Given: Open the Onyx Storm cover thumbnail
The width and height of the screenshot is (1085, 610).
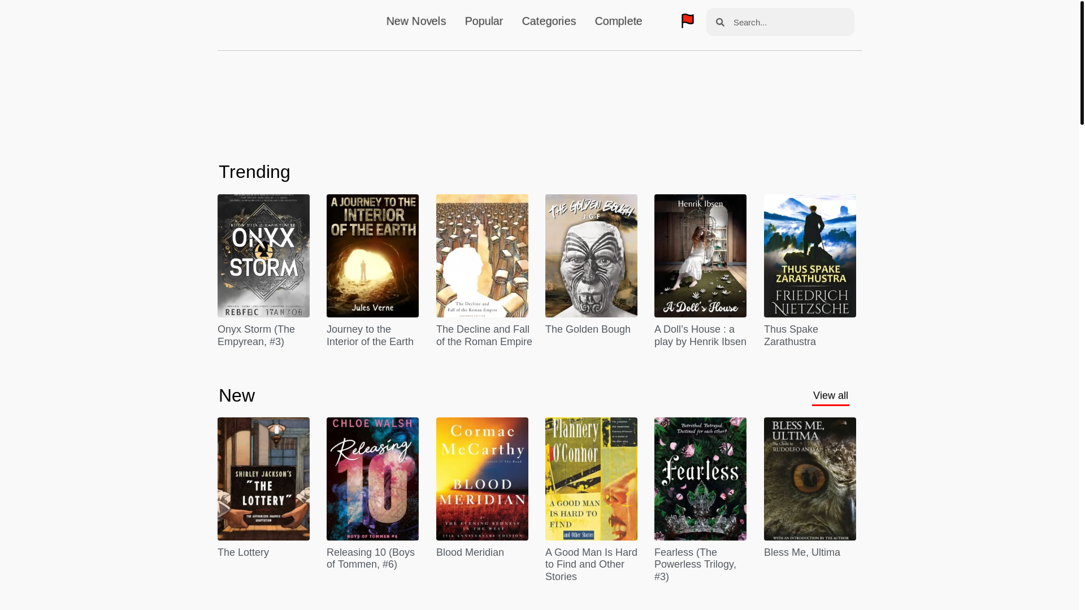Looking at the screenshot, I should click(x=263, y=256).
